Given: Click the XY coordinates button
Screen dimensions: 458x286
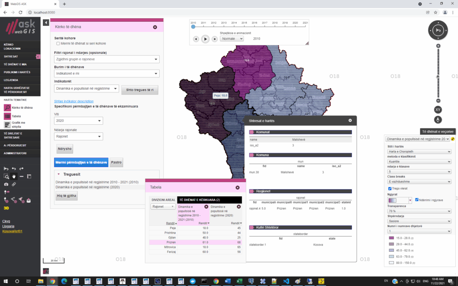Looking at the screenshot, I should [438, 109].
